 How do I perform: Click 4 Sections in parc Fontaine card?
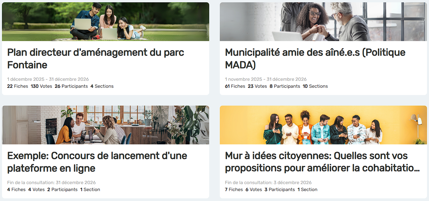click(x=102, y=86)
